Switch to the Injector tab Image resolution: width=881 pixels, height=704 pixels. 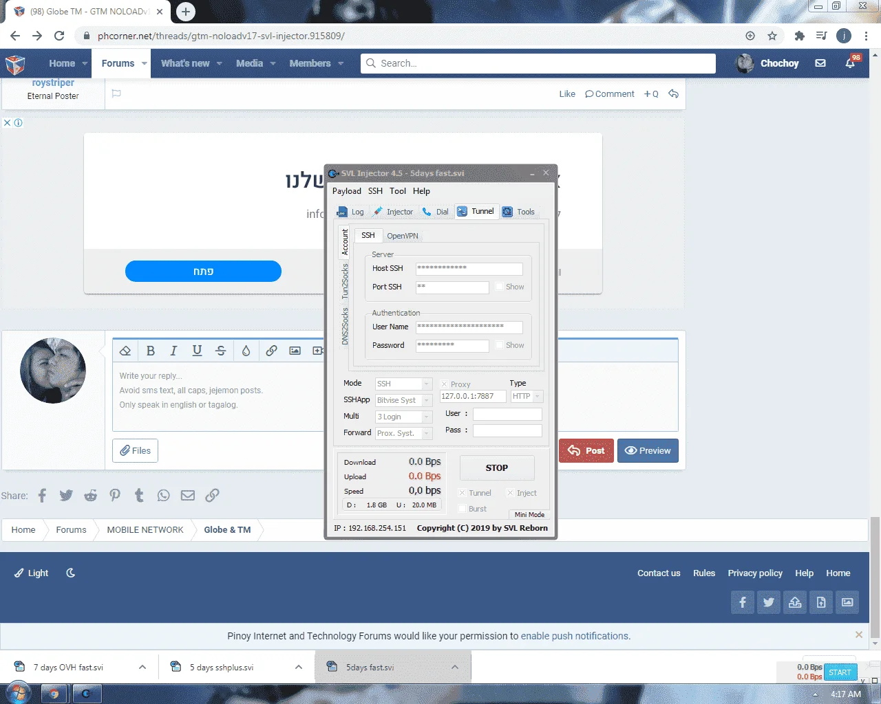(x=394, y=212)
